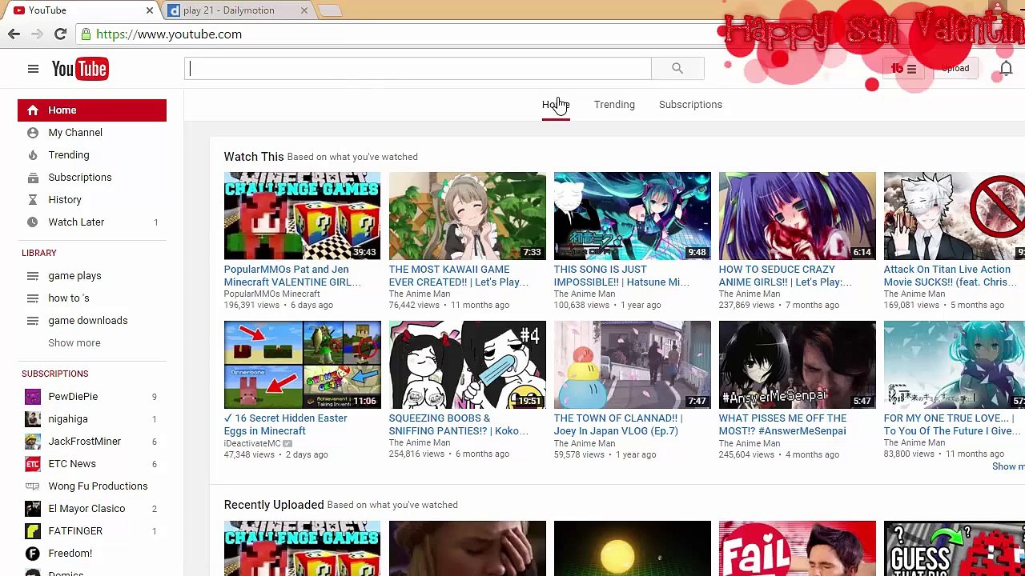The height and width of the screenshot is (576, 1025).
Task: Click the My Channel person icon
Action: point(33,132)
